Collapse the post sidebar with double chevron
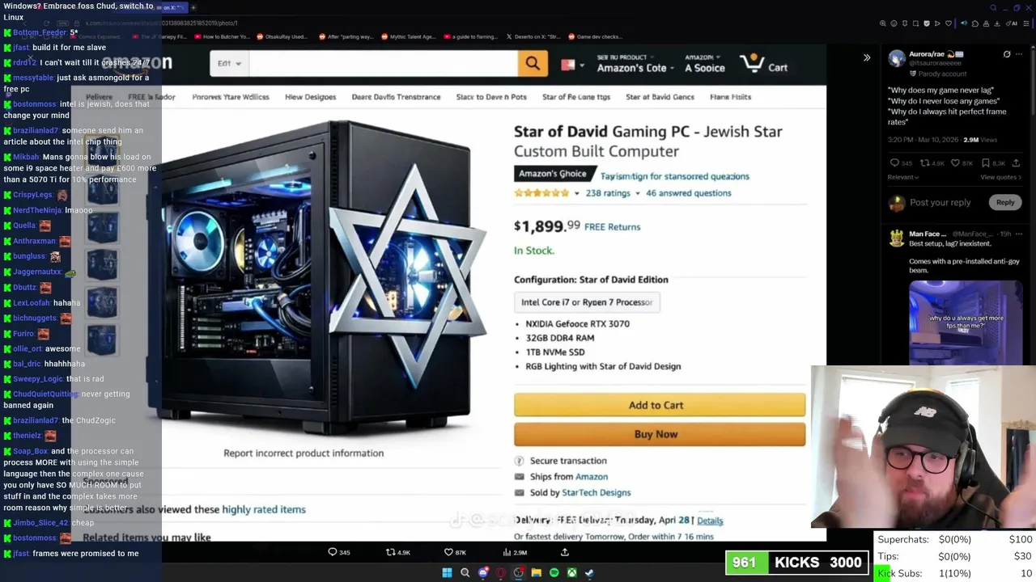The height and width of the screenshot is (582, 1036). pyautogui.click(x=867, y=57)
